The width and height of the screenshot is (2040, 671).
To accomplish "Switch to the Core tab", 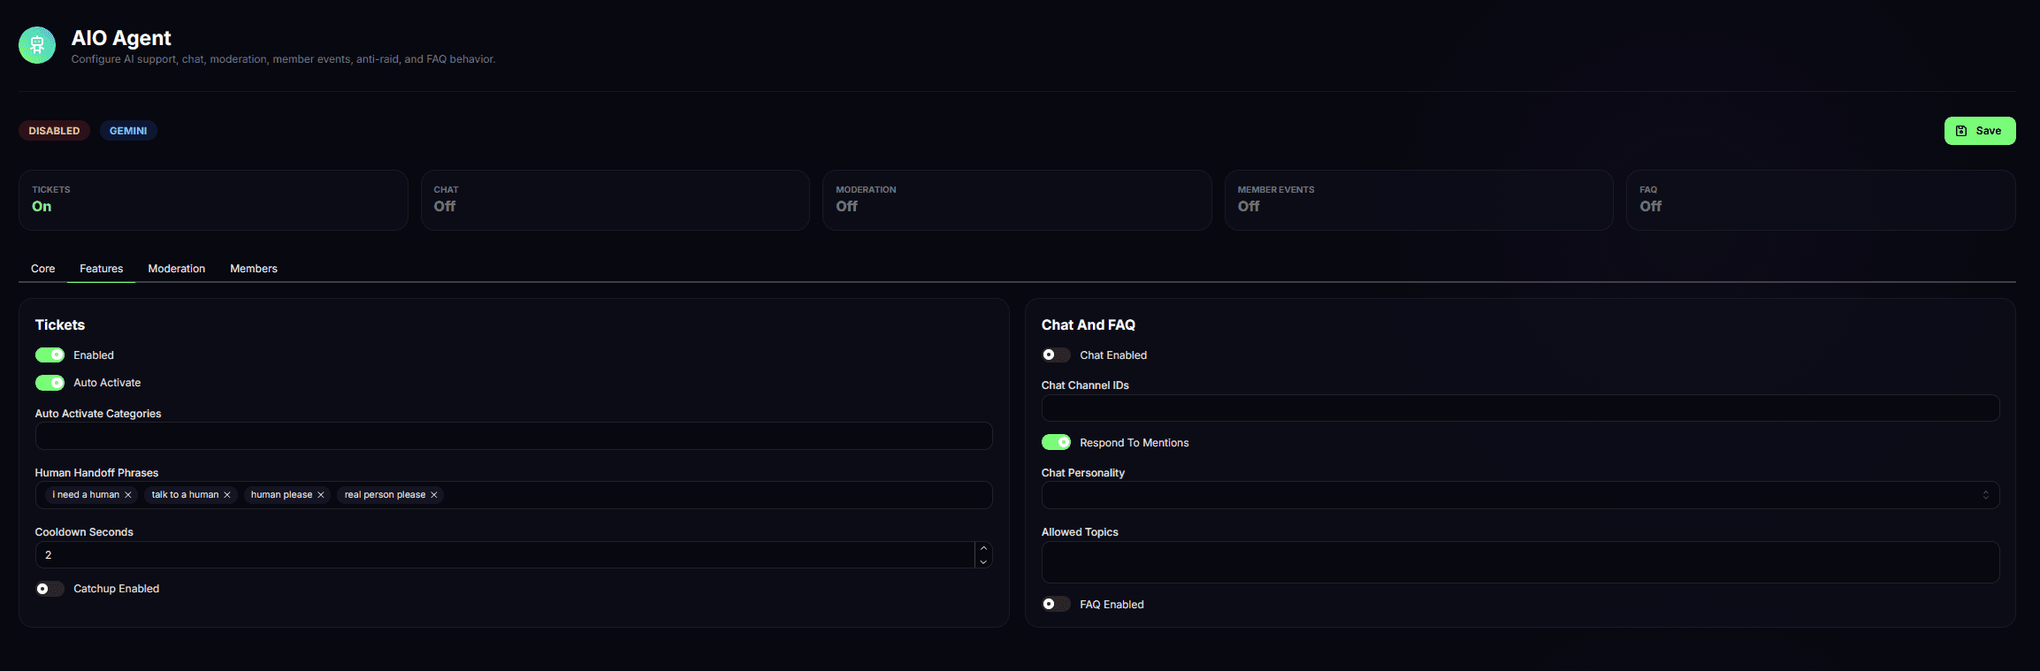I will 43,269.
